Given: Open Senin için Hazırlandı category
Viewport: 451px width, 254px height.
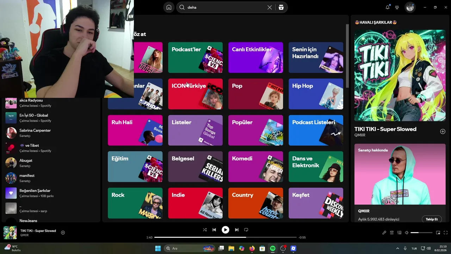Looking at the screenshot, I should (x=316, y=58).
